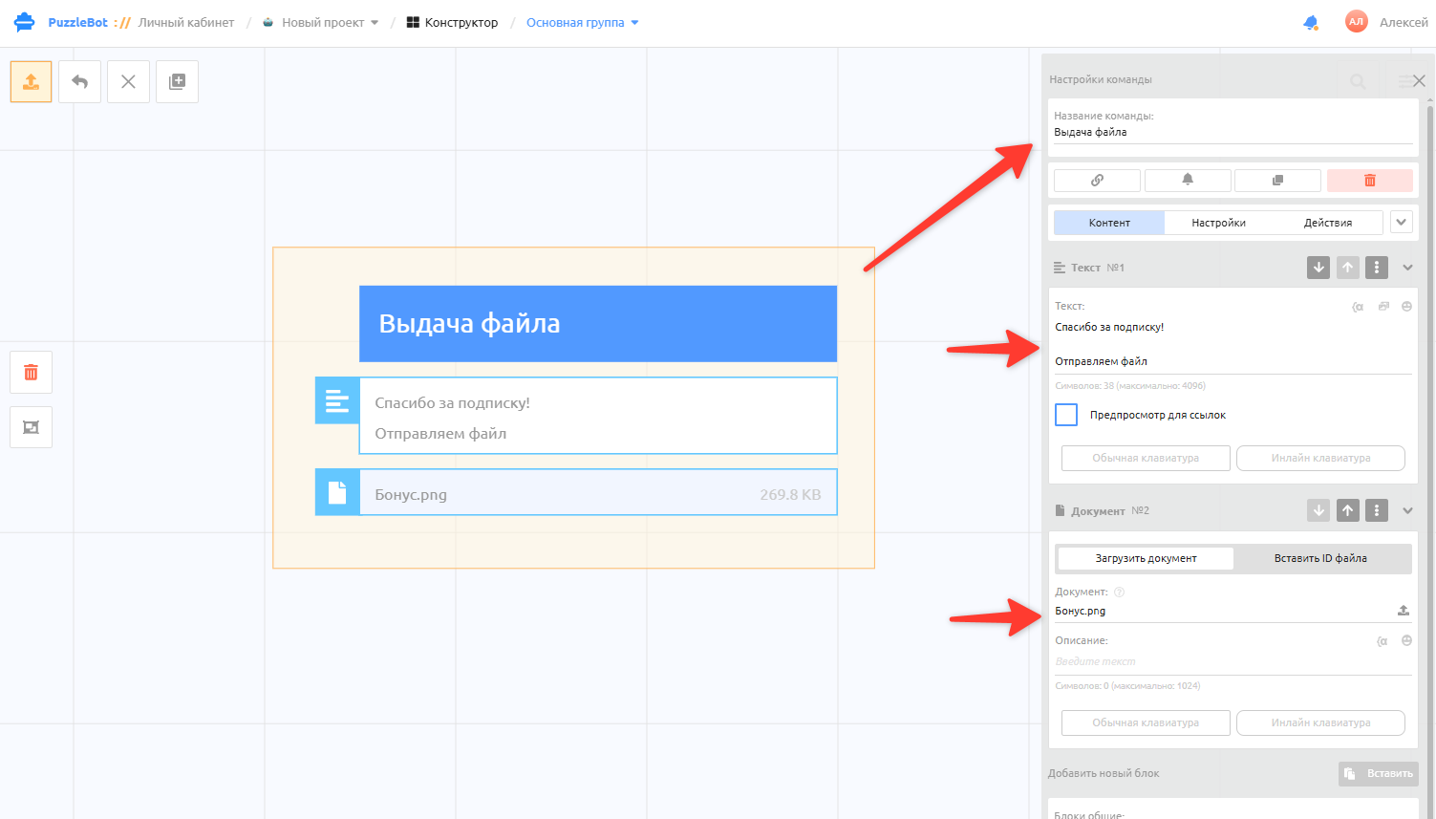Move Text №1 block down with arrow icon
1436x819 pixels.
(1318, 268)
